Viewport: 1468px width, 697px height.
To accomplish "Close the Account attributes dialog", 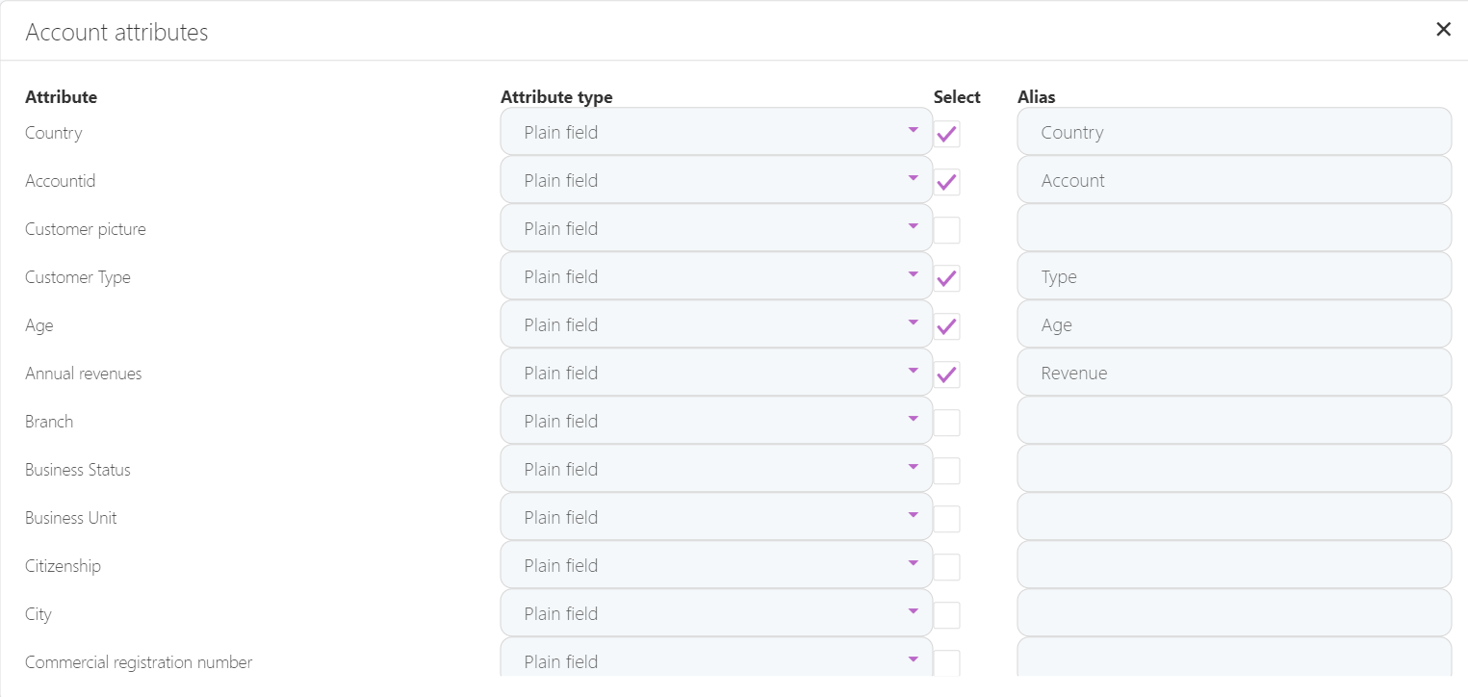I will 1443,30.
